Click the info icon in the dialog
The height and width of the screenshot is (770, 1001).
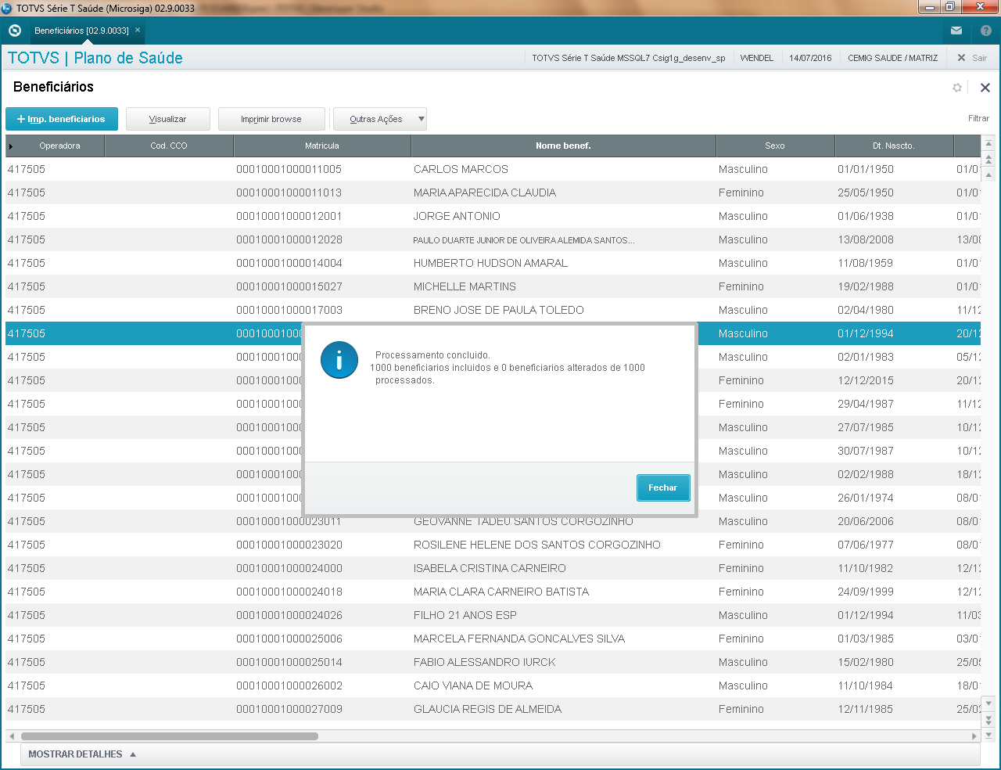coord(339,360)
